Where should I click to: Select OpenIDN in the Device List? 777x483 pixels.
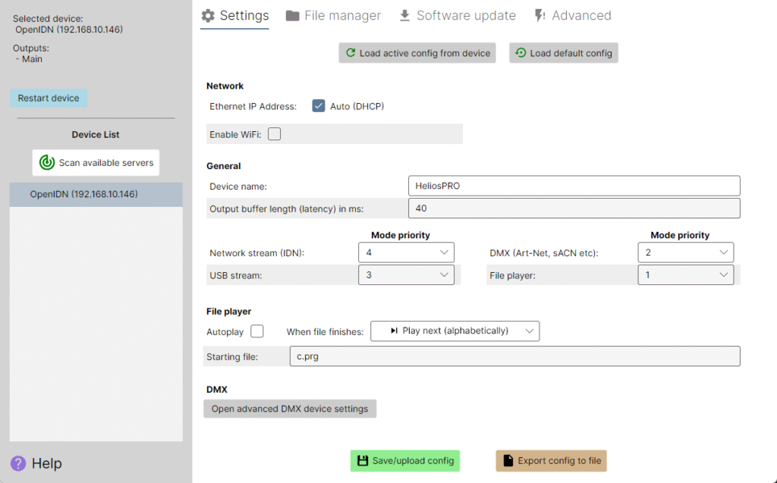[96, 193]
